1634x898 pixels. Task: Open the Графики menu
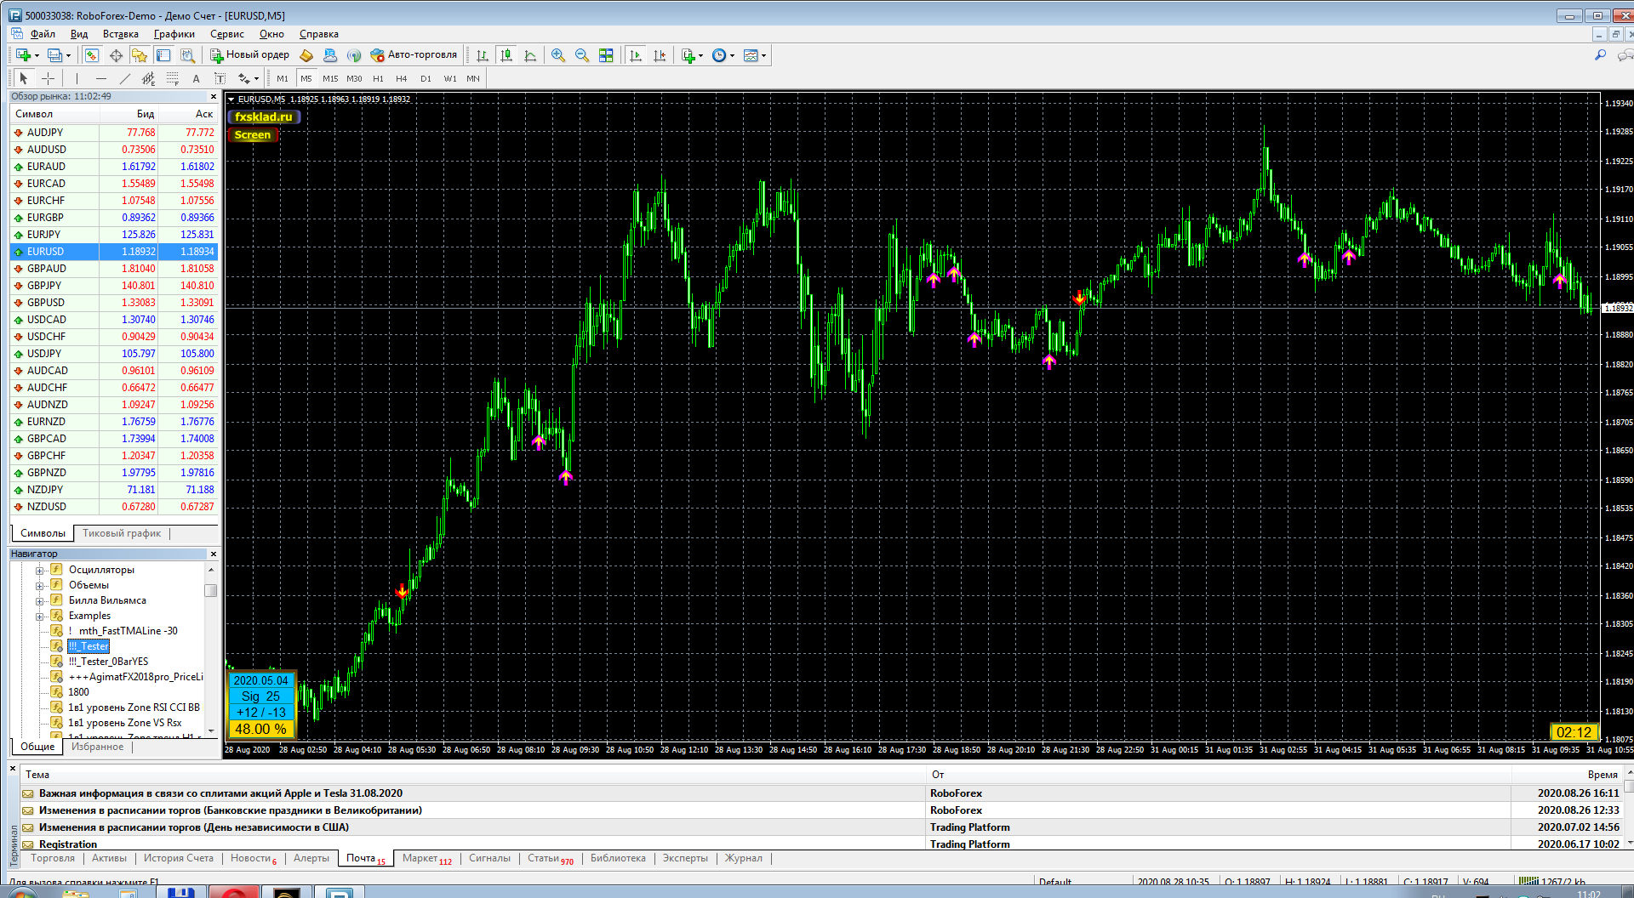point(174,34)
